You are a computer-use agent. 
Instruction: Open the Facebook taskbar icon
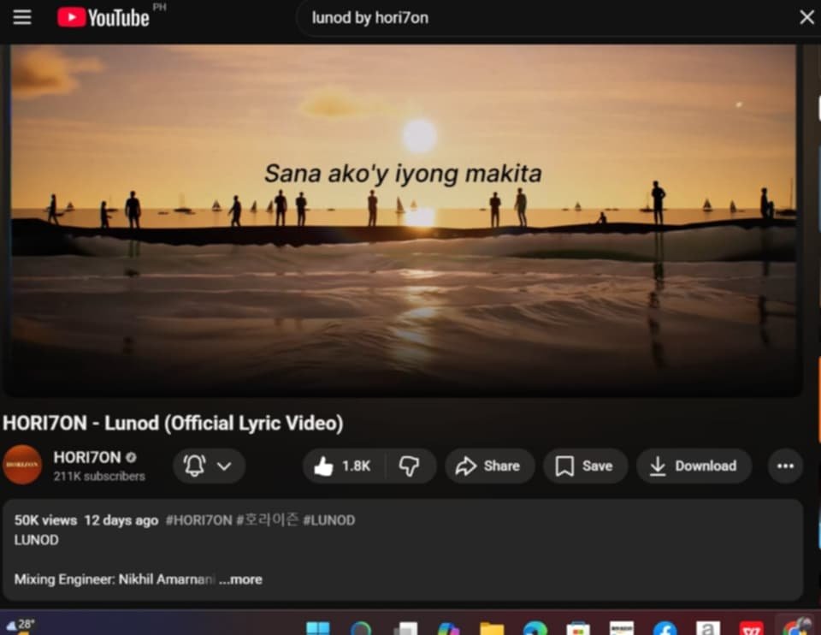(x=665, y=627)
